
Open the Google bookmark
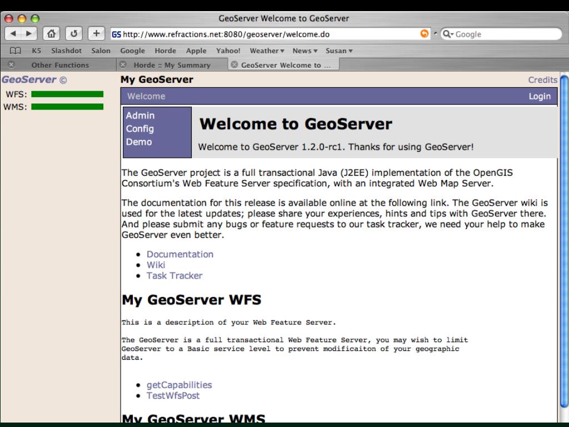(132, 51)
